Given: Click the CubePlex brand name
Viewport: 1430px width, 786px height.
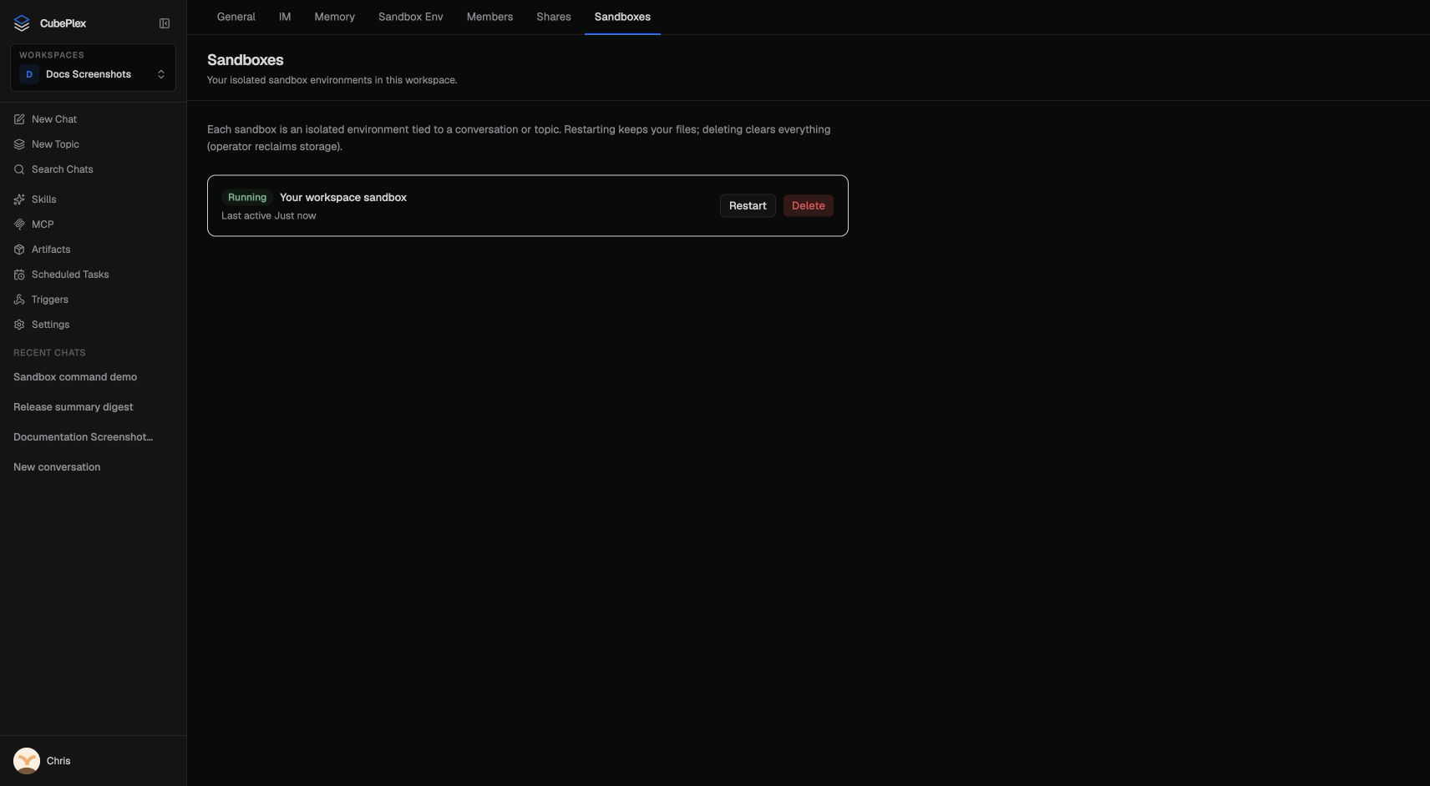Looking at the screenshot, I should point(63,23).
